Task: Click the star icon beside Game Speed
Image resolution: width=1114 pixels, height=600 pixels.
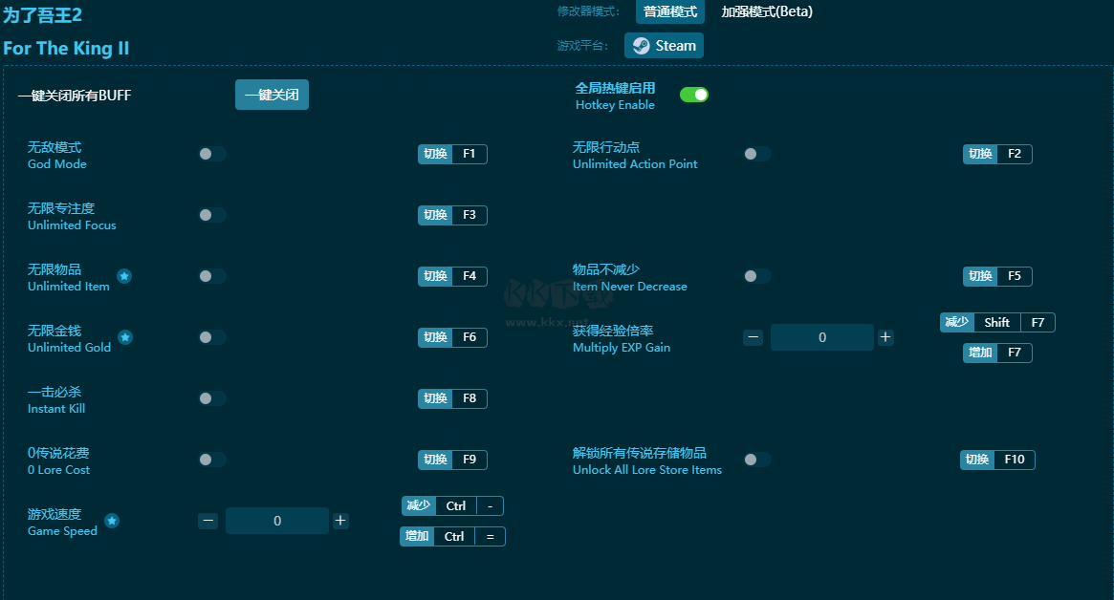Action: coord(112,521)
